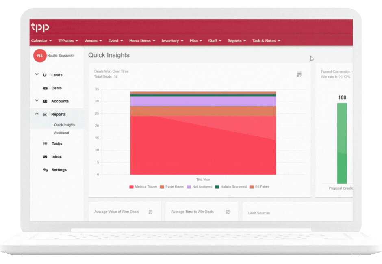Click the Paige Brown legend color swatch

click(x=162, y=187)
